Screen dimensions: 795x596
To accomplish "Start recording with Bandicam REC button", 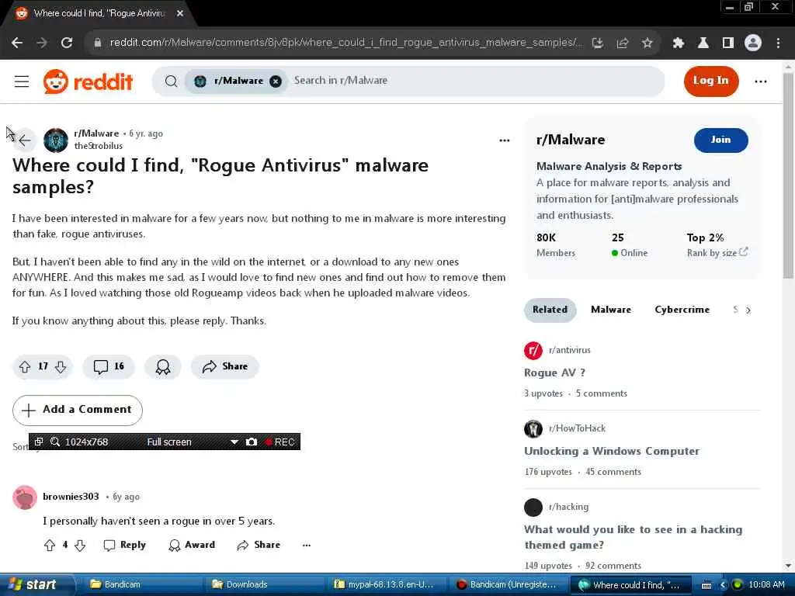I will [279, 442].
